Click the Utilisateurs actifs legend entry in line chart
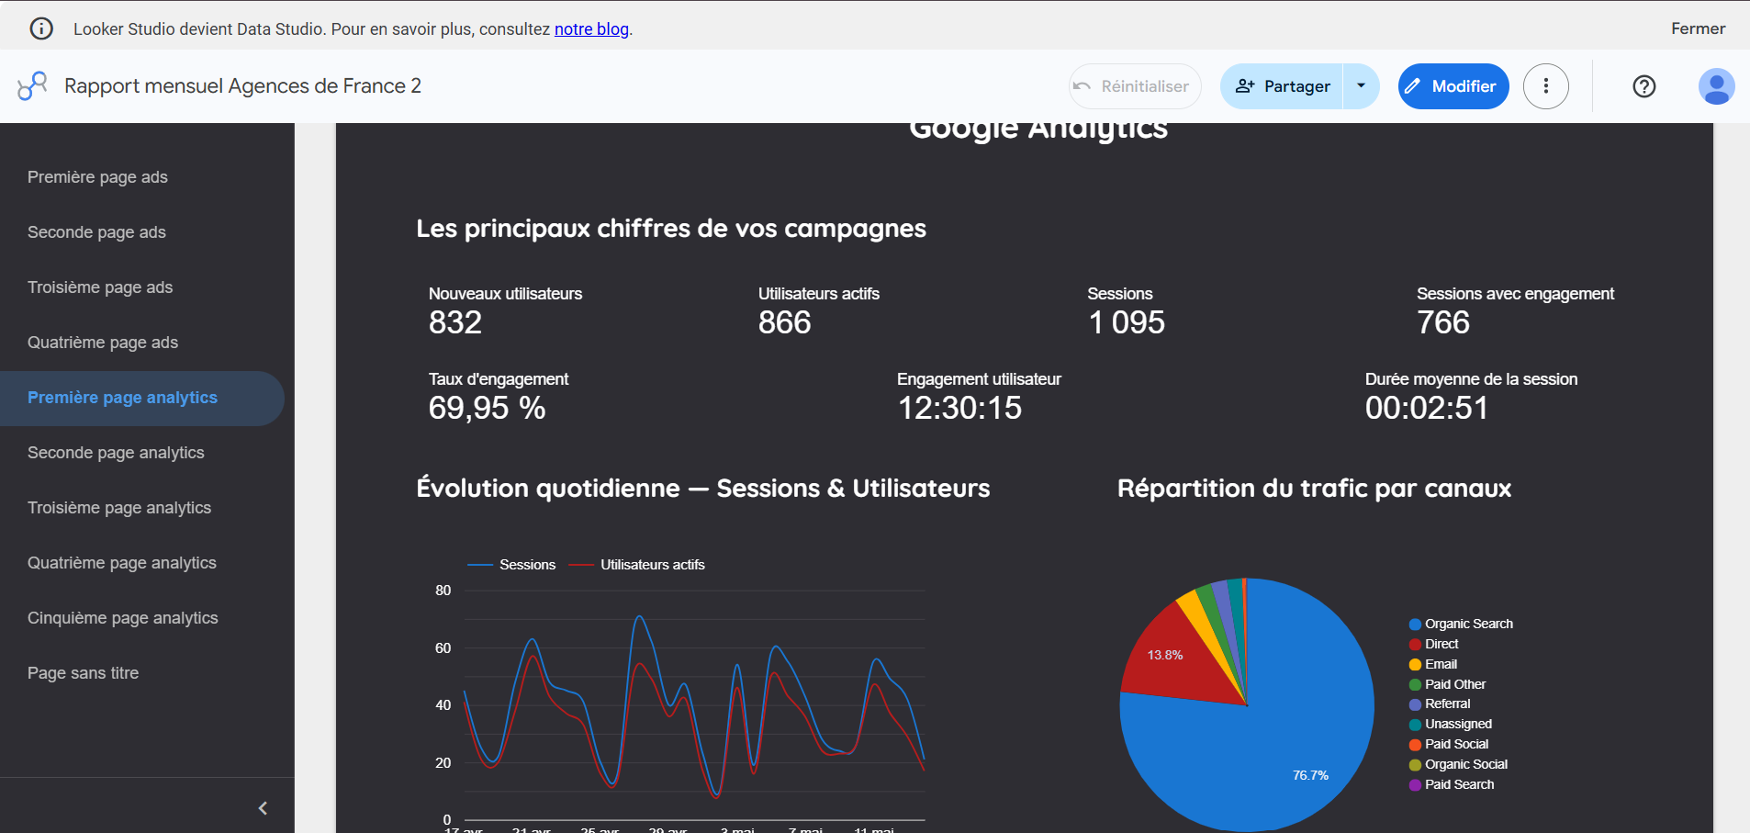Image resolution: width=1750 pixels, height=833 pixels. (637, 565)
